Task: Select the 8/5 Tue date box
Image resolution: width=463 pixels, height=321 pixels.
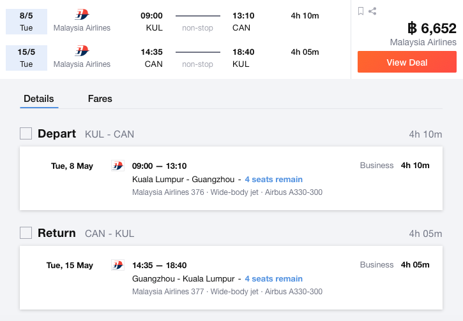Action: (26, 22)
